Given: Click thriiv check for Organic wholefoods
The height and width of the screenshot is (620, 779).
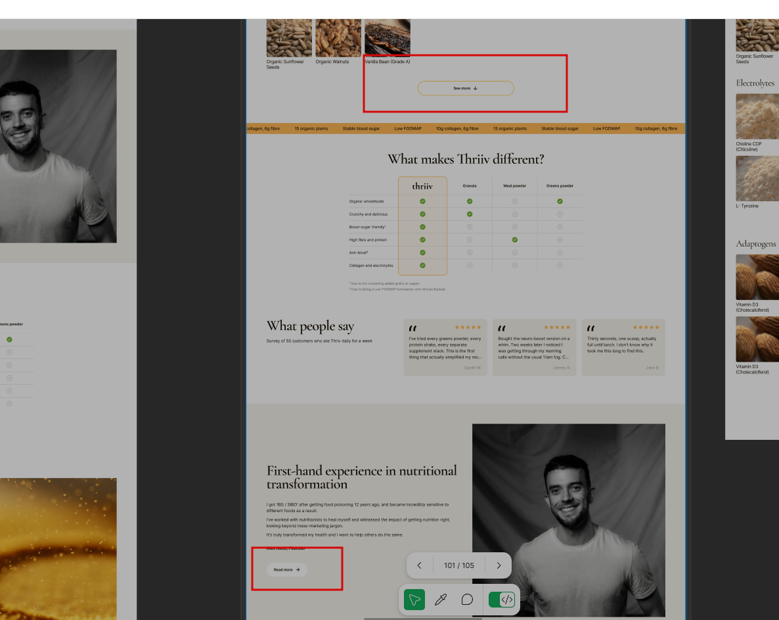Looking at the screenshot, I should pyautogui.click(x=422, y=201).
